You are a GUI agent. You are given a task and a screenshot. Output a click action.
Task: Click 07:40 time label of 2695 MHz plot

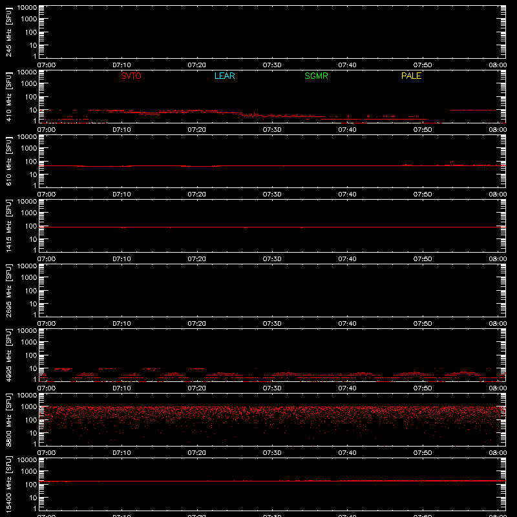347,324
